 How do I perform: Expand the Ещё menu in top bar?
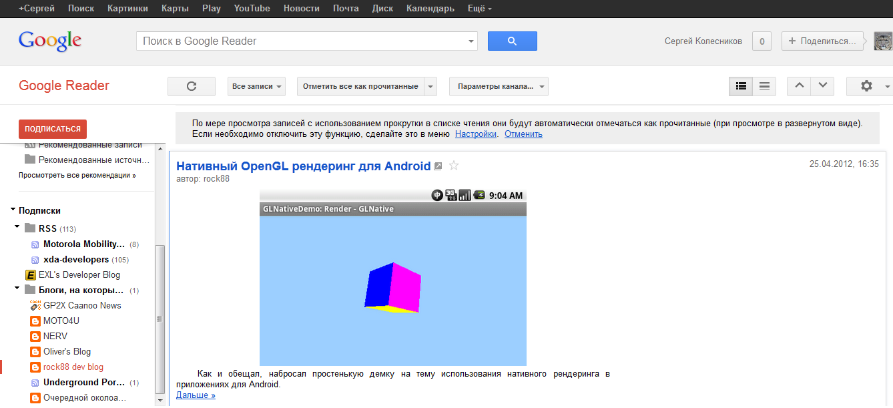pyautogui.click(x=480, y=9)
